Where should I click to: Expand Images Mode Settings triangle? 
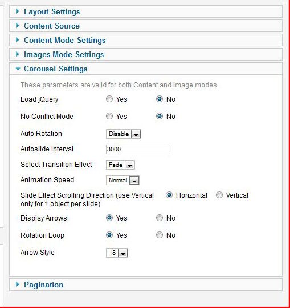click(18, 54)
